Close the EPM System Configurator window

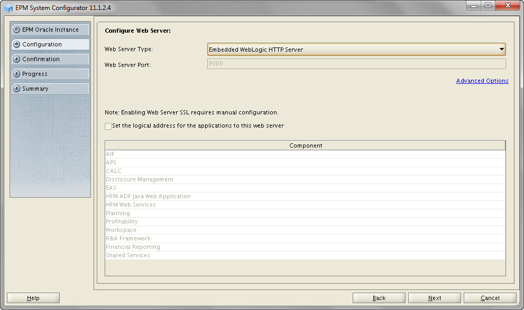click(x=508, y=6)
